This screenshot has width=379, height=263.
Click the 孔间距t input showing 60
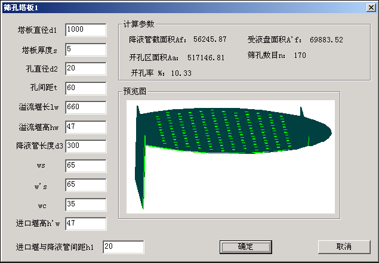86,88
